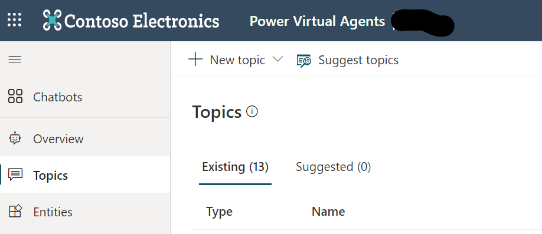Expand the New topic dropdown chevron
Screen dimensions: 542x234
(277, 59)
